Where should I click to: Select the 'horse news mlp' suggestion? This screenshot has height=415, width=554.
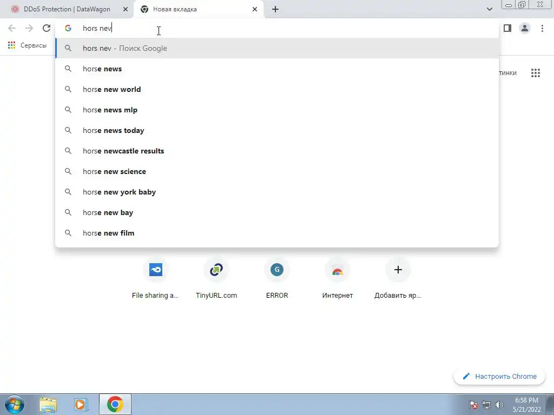click(277, 110)
